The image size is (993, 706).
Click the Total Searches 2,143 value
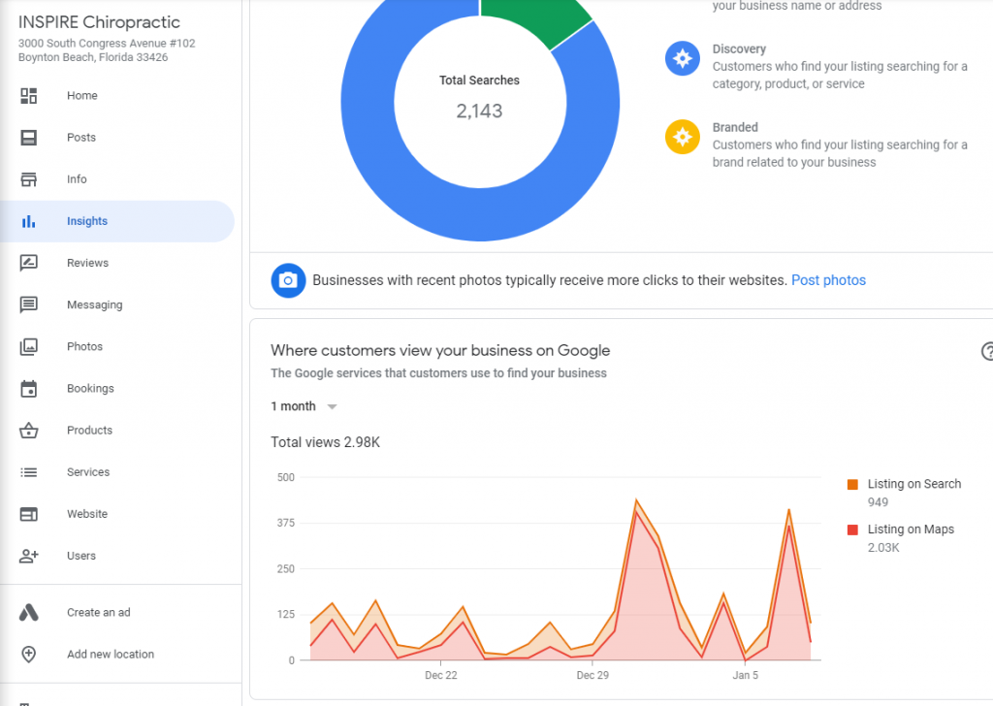pos(479,112)
